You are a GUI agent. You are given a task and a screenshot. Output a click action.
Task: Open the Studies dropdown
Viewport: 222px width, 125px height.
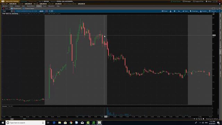tap(203, 11)
